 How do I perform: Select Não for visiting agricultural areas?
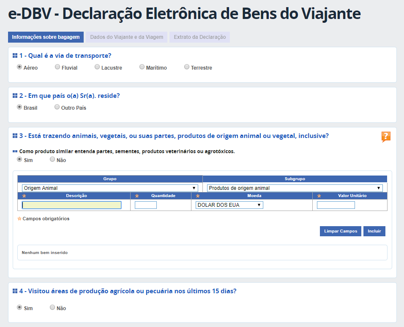(52, 308)
